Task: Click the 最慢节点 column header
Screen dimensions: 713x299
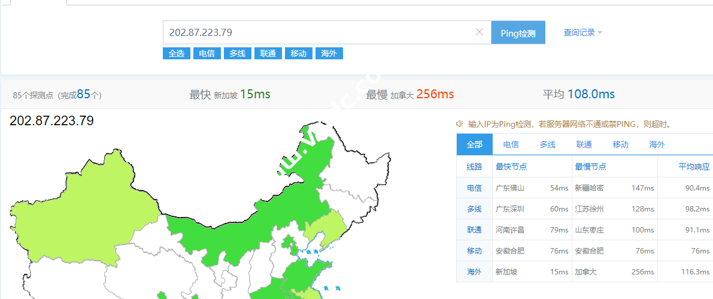Action: [x=590, y=167]
